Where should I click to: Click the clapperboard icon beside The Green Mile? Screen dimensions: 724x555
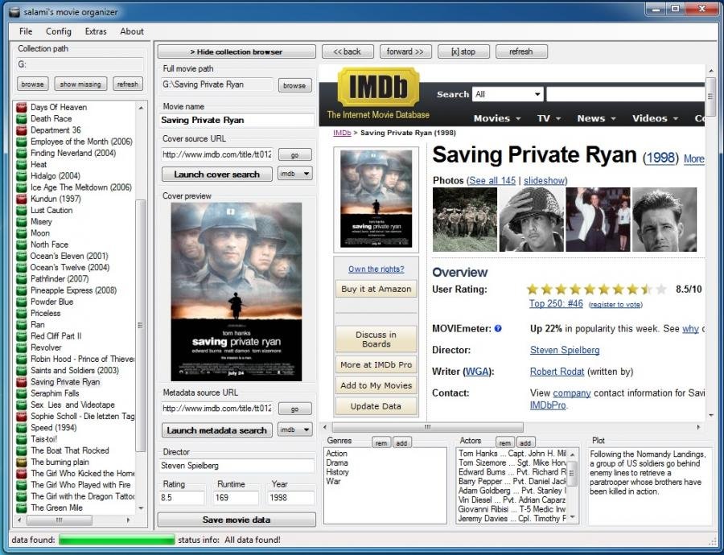(x=21, y=508)
